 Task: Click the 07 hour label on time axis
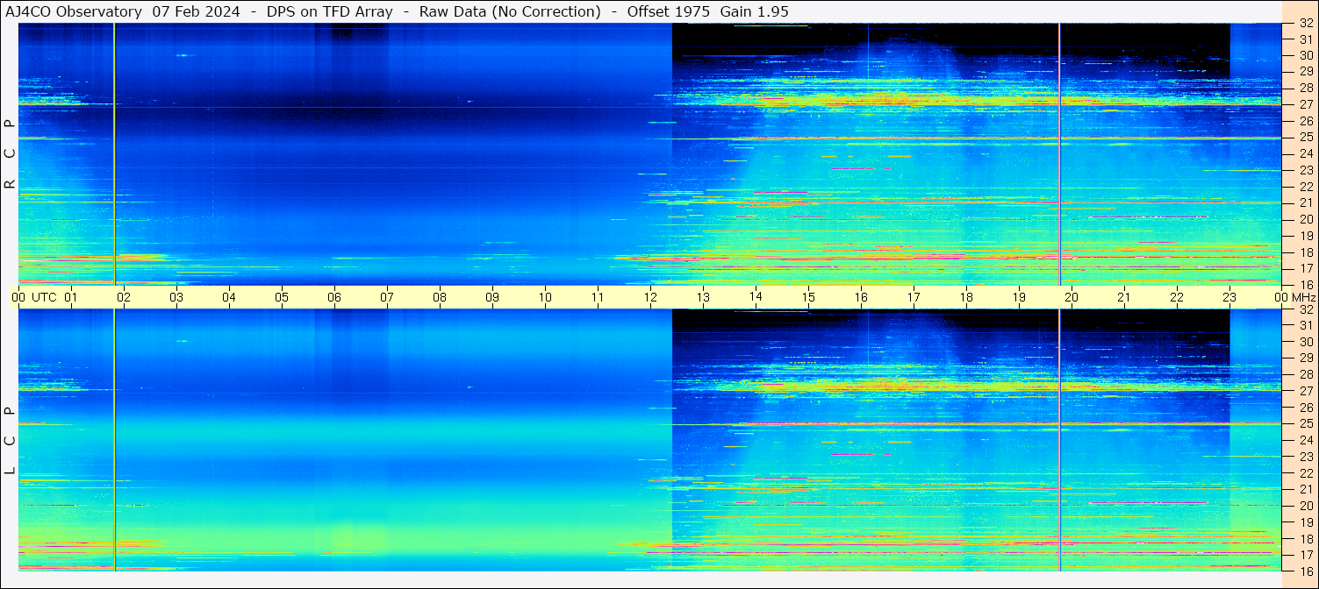click(x=387, y=297)
